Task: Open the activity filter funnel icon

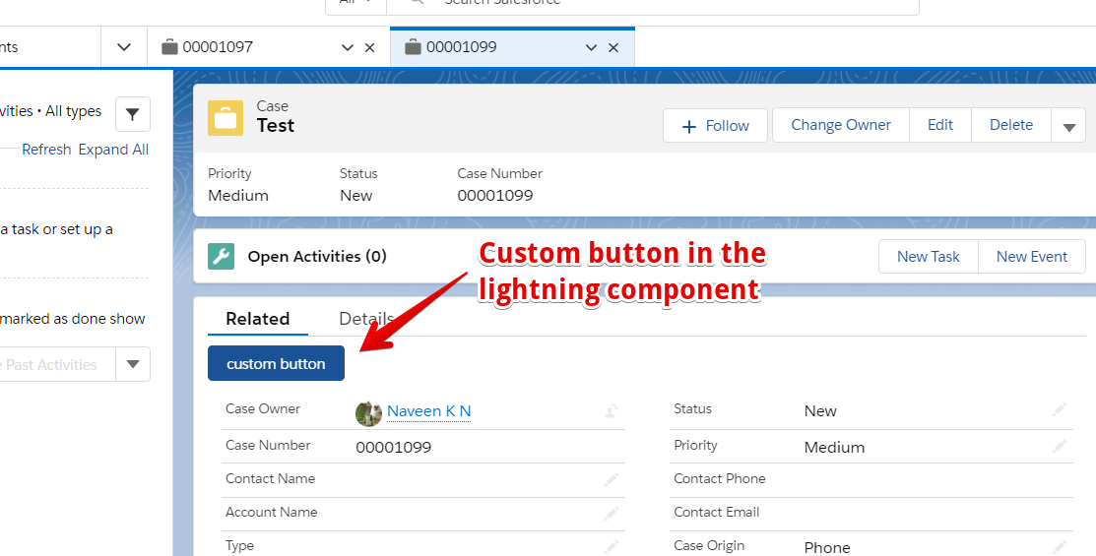Action: click(x=132, y=114)
